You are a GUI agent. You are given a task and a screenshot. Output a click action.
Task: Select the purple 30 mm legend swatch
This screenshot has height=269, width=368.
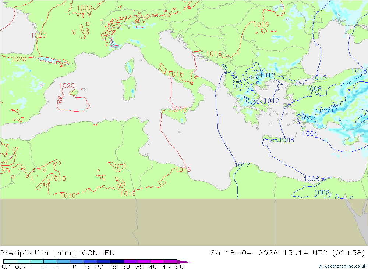coord(130,262)
